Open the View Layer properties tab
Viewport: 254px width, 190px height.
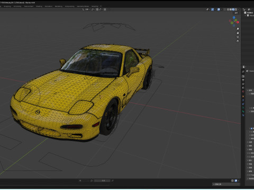click(243, 84)
